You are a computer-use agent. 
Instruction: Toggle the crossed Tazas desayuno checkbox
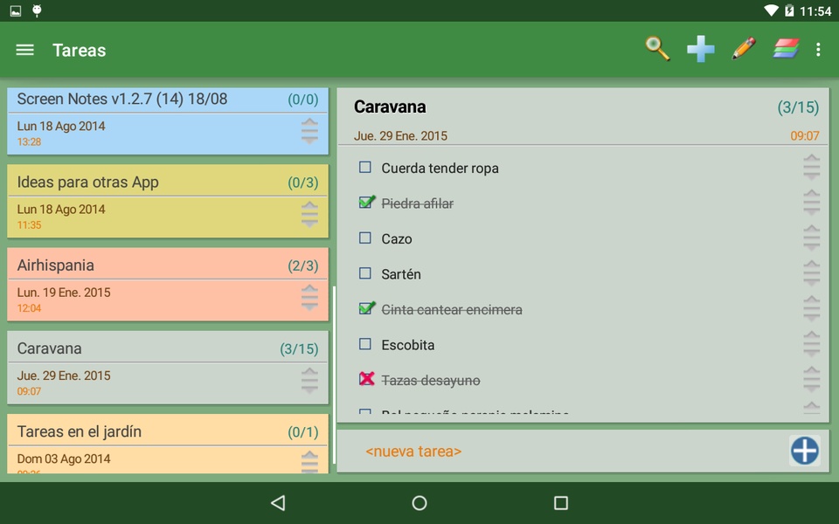pos(366,379)
